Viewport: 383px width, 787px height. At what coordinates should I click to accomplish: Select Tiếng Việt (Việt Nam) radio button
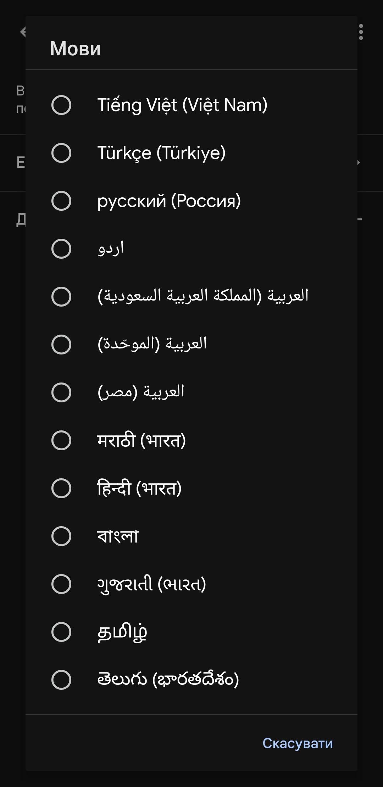(61, 105)
